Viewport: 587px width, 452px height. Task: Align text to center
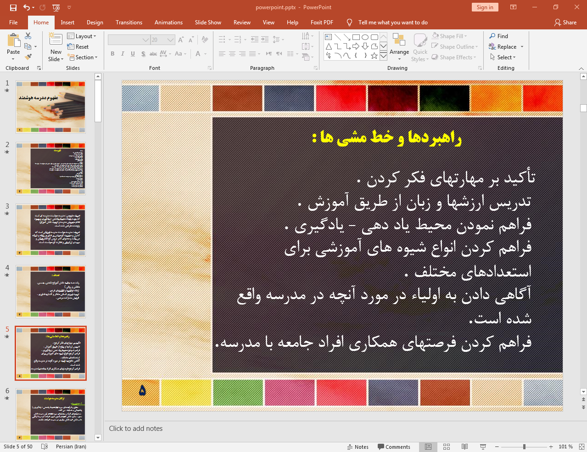[232, 54]
